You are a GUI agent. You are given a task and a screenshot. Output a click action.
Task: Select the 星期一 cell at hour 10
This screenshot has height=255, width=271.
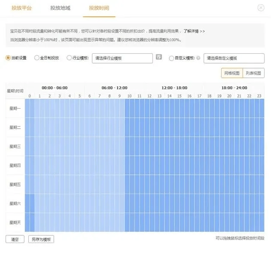pyautogui.click(x=130, y=108)
